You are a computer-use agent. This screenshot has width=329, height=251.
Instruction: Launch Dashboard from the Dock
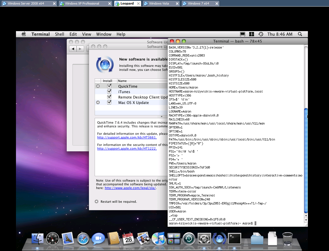52,239
